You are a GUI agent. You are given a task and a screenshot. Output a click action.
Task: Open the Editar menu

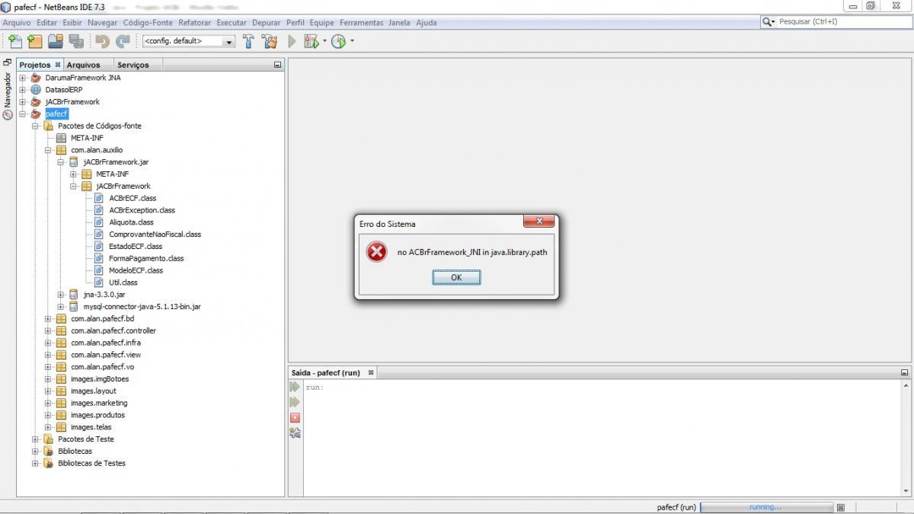[47, 23]
